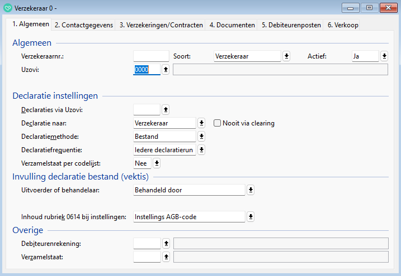Focus the Verzekeraarnr. input field
The image size is (401, 276).
(151, 56)
